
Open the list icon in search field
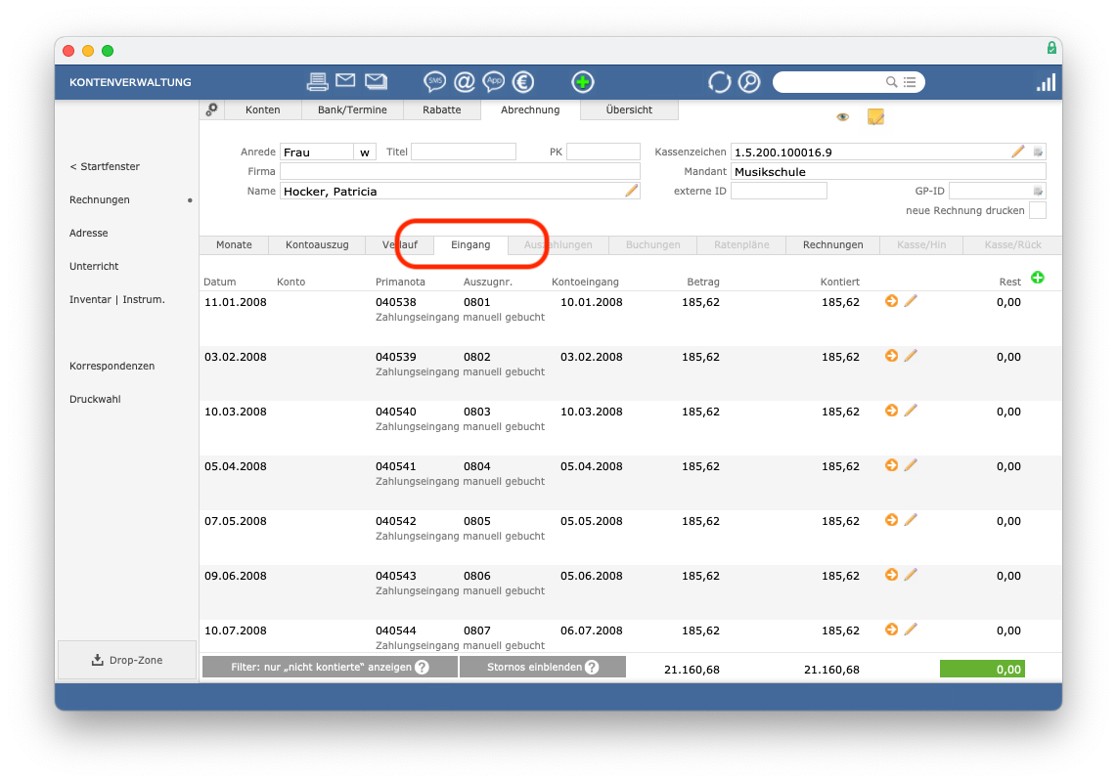[910, 82]
